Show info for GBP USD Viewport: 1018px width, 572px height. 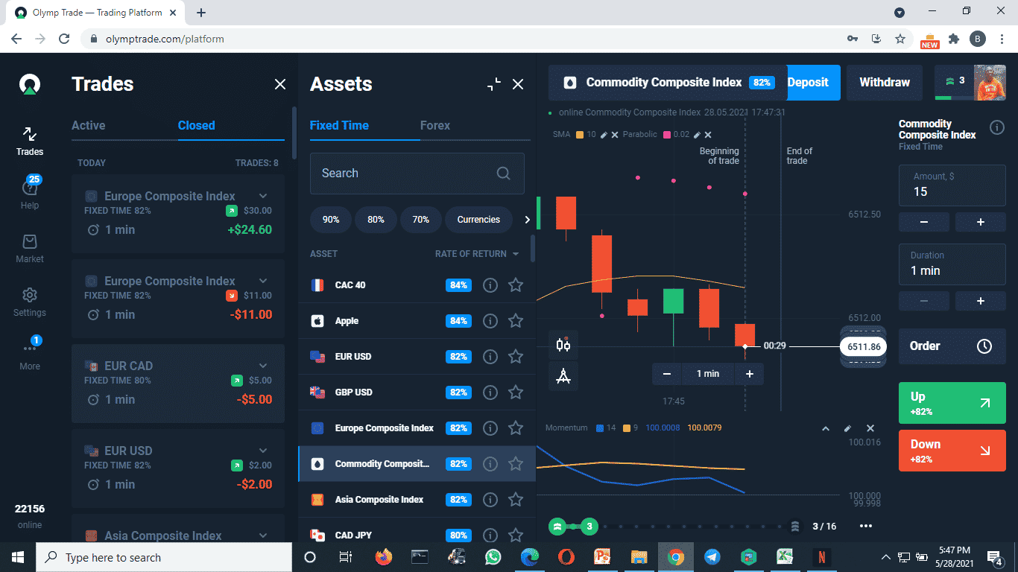(x=490, y=392)
